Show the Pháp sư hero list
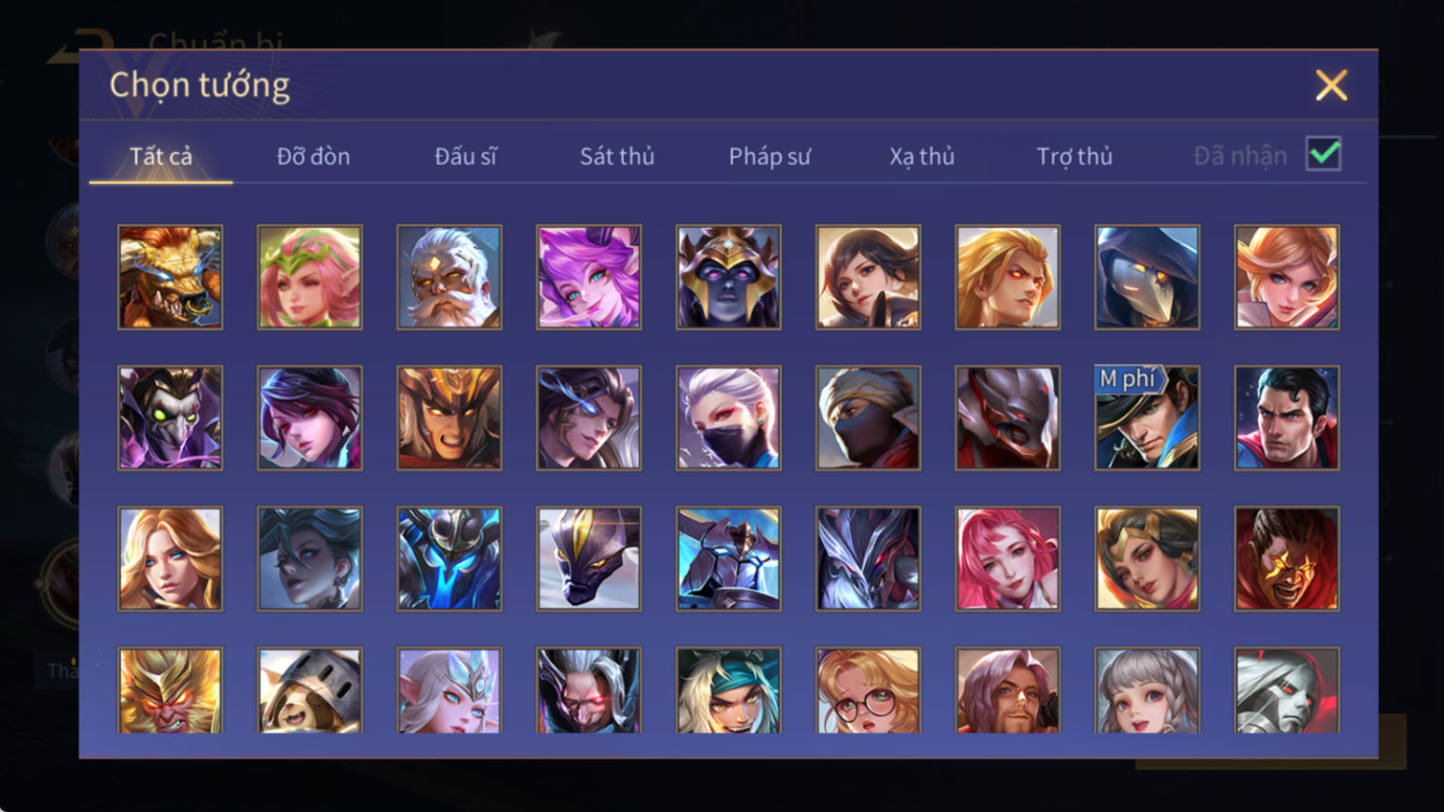The image size is (1444, 812). tap(769, 156)
